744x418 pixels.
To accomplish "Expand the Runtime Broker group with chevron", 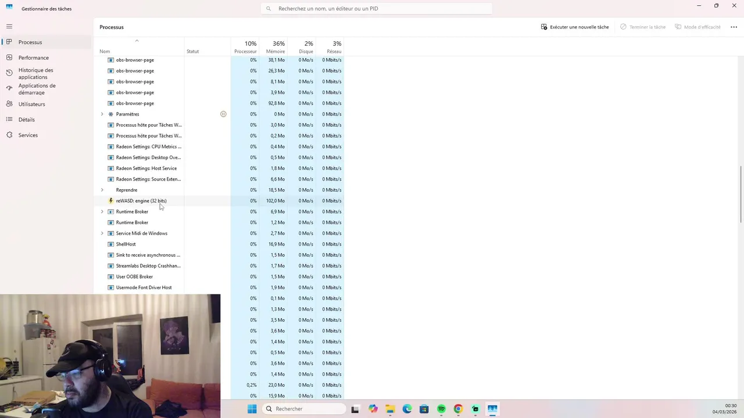I will [x=102, y=212].
